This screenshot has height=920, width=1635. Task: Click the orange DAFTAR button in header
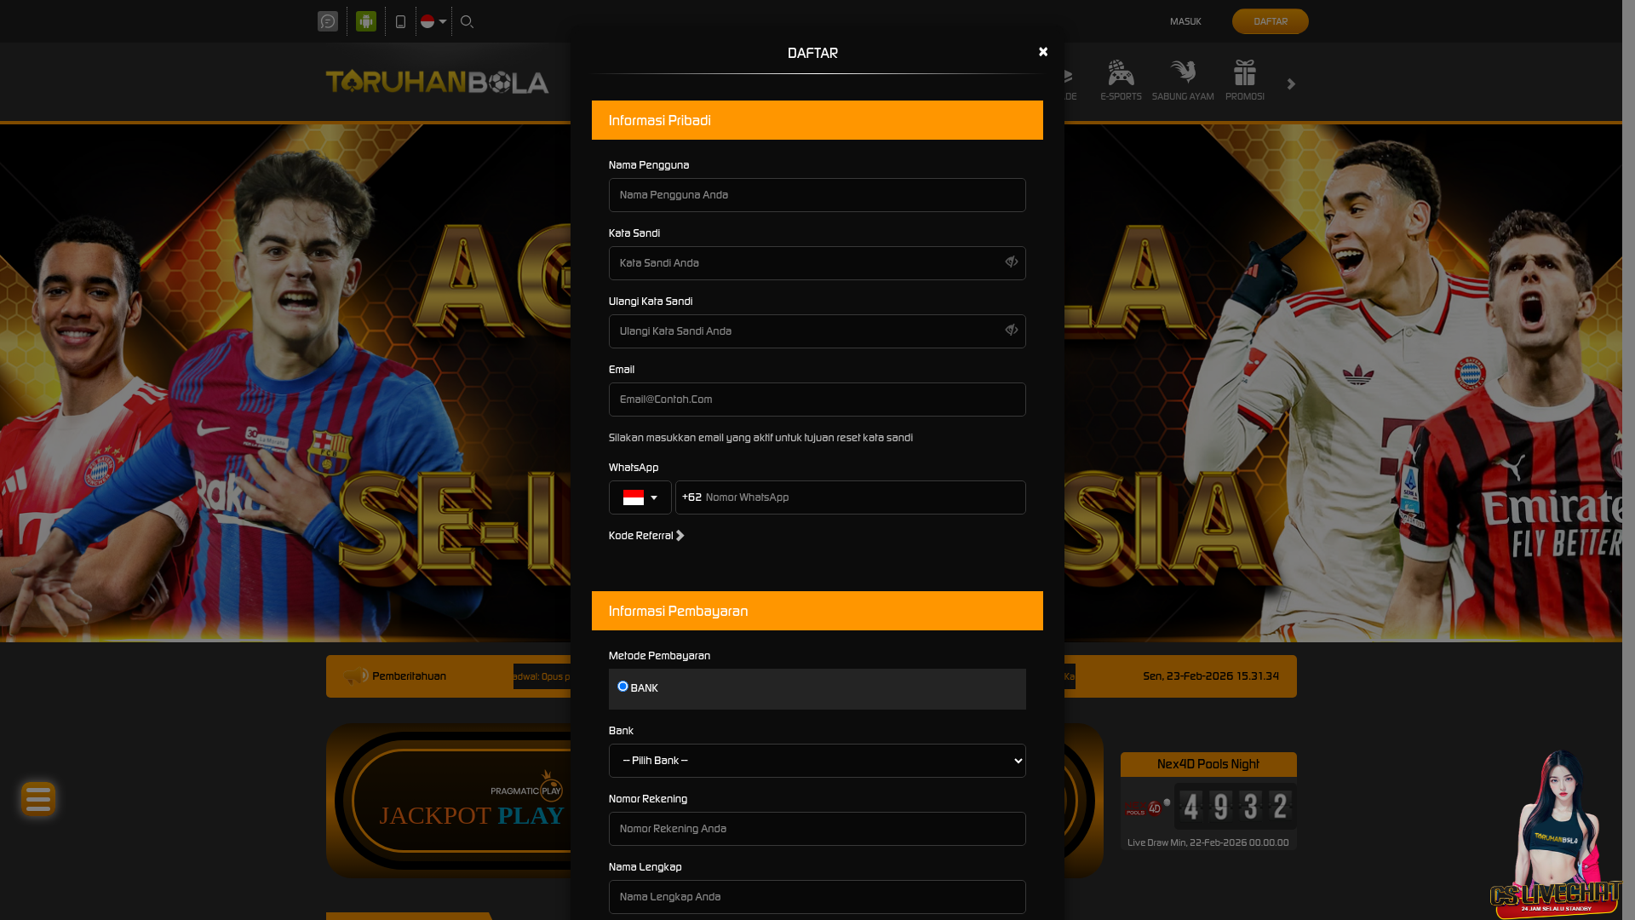(x=1271, y=21)
